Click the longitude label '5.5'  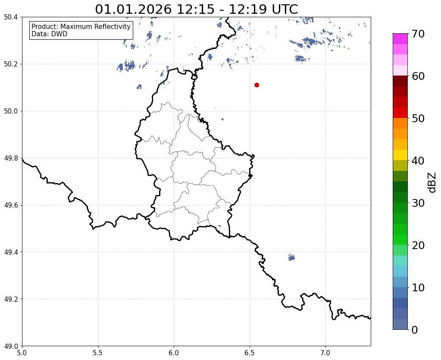(98, 353)
